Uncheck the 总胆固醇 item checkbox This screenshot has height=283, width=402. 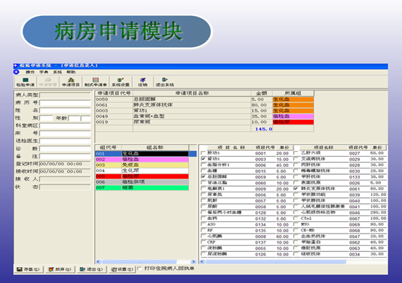204,176
